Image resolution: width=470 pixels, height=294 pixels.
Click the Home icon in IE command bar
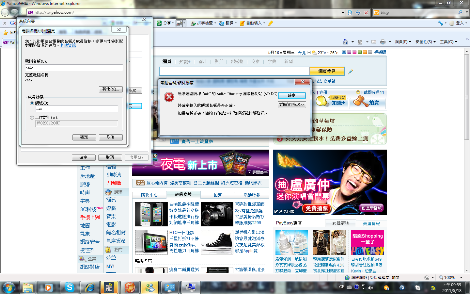click(346, 42)
